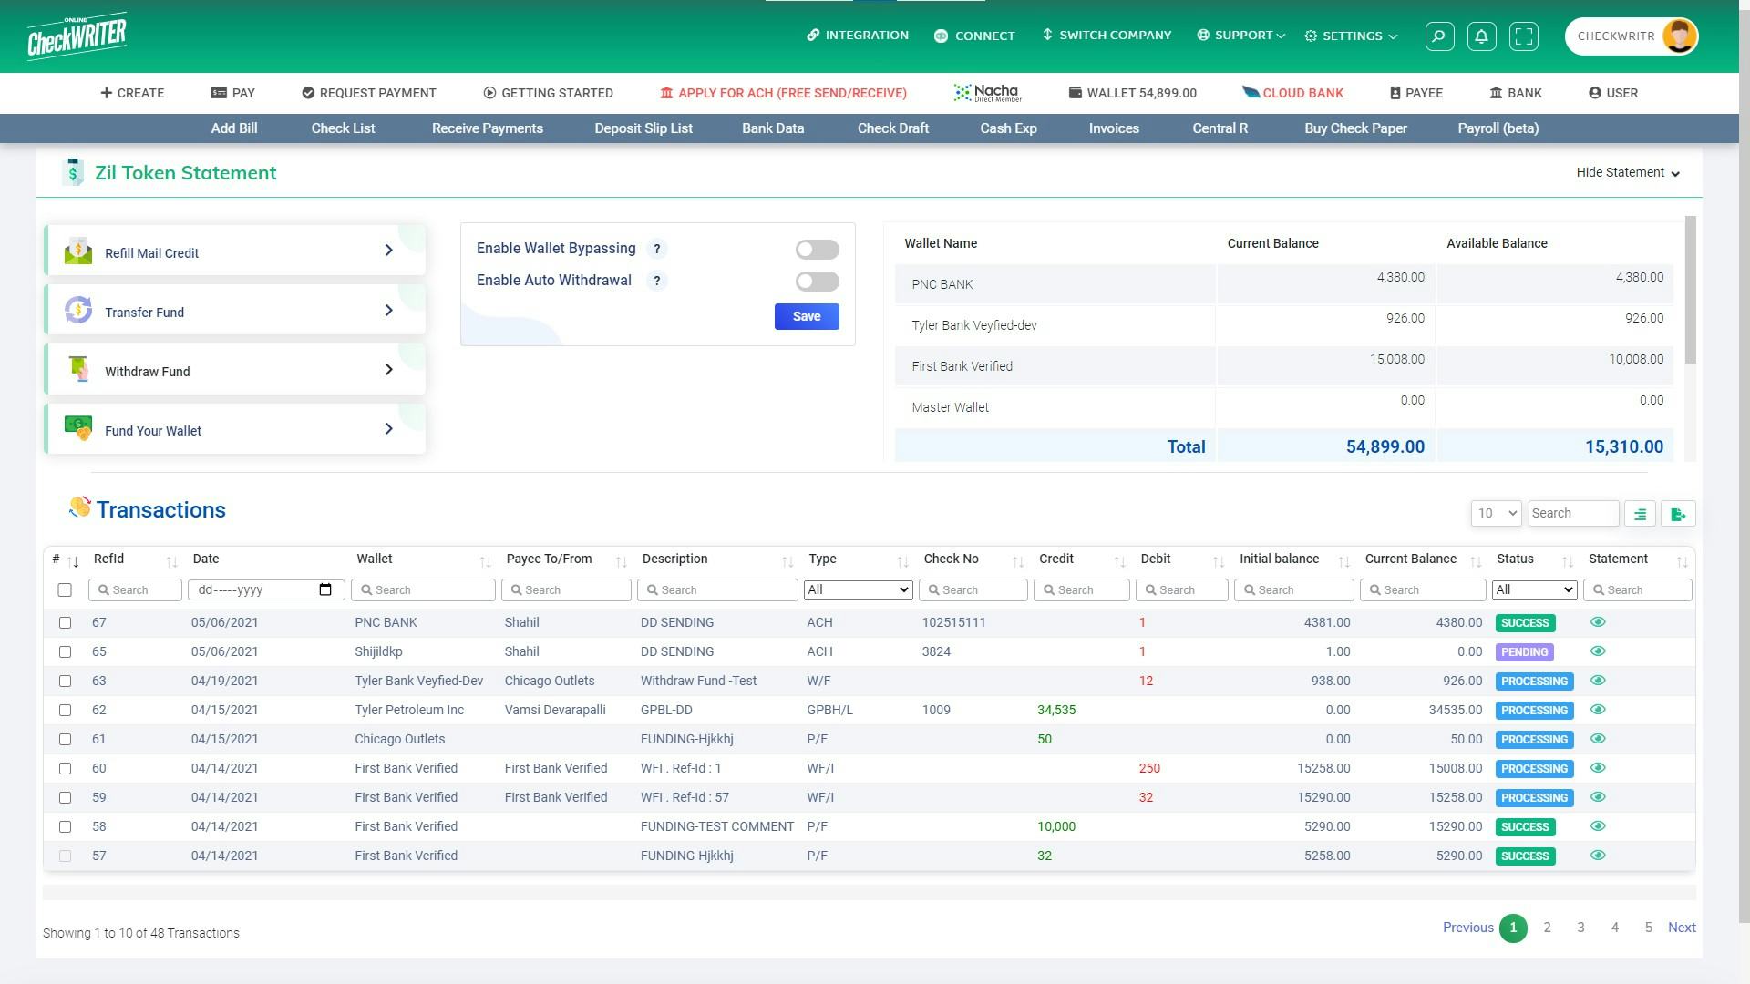Click the search magnifier icon in header
Image resolution: width=1750 pixels, height=984 pixels.
[1439, 36]
